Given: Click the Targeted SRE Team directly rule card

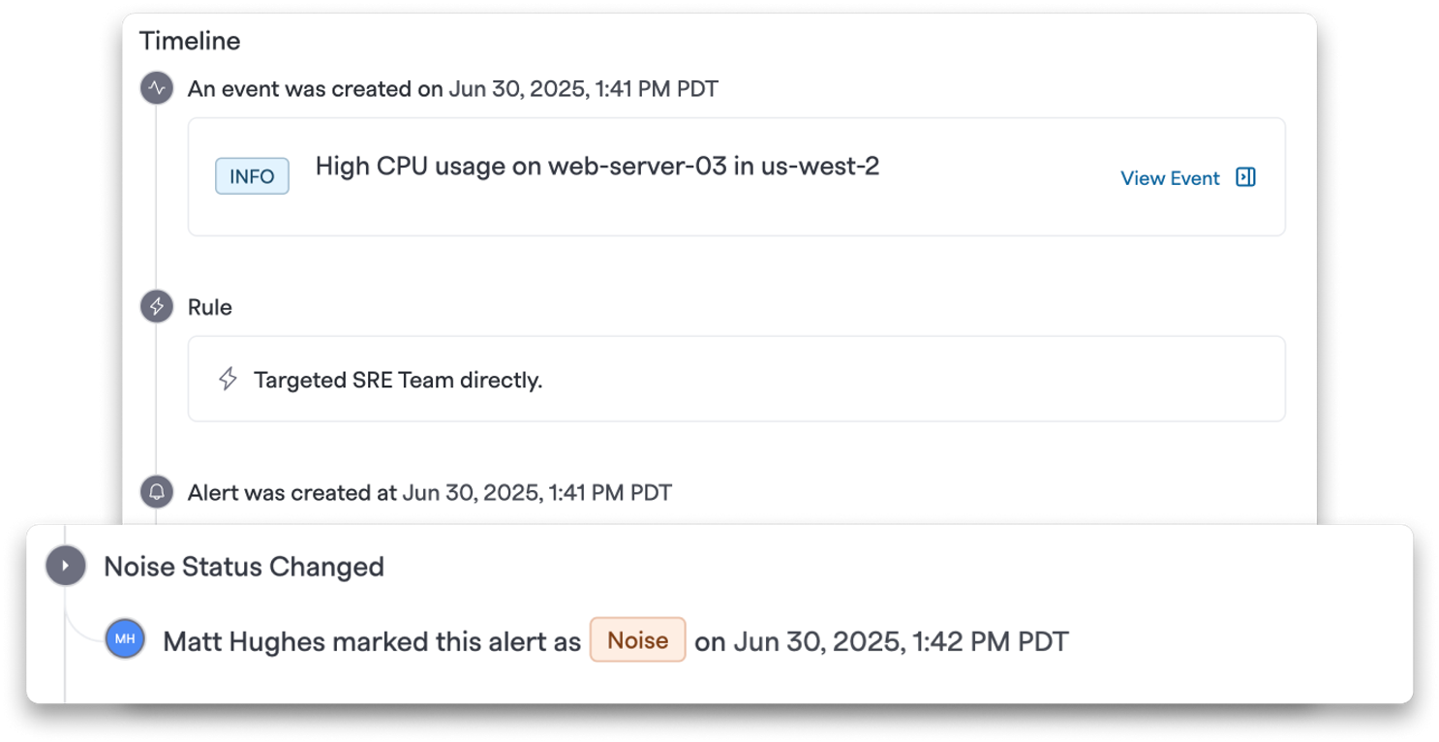Looking at the screenshot, I should pos(736,379).
